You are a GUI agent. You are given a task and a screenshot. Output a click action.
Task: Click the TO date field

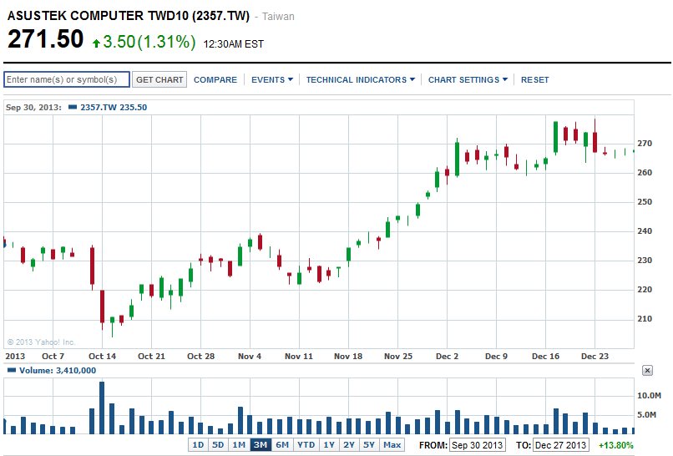tap(560, 445)
